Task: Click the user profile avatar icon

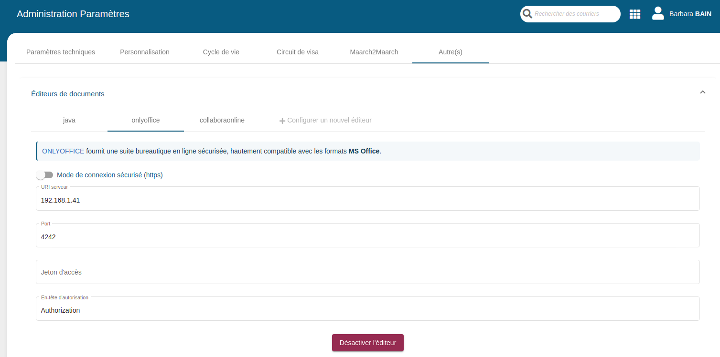Action: point(658,14)
